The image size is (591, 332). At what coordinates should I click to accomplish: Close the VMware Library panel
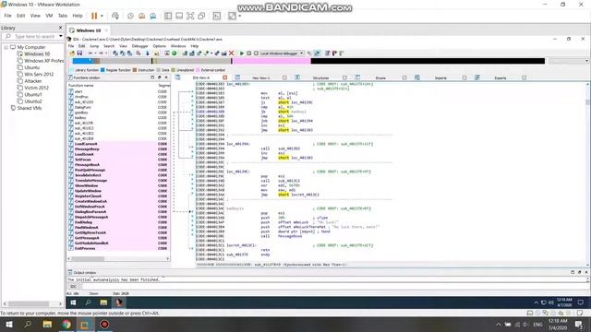click(x=60, y=28)
